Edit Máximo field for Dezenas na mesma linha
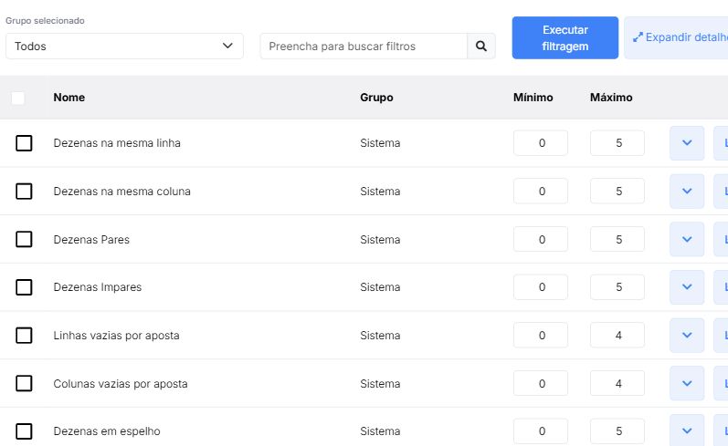The height and width of the screenshot is (446, 728). [x=617, y=143]
